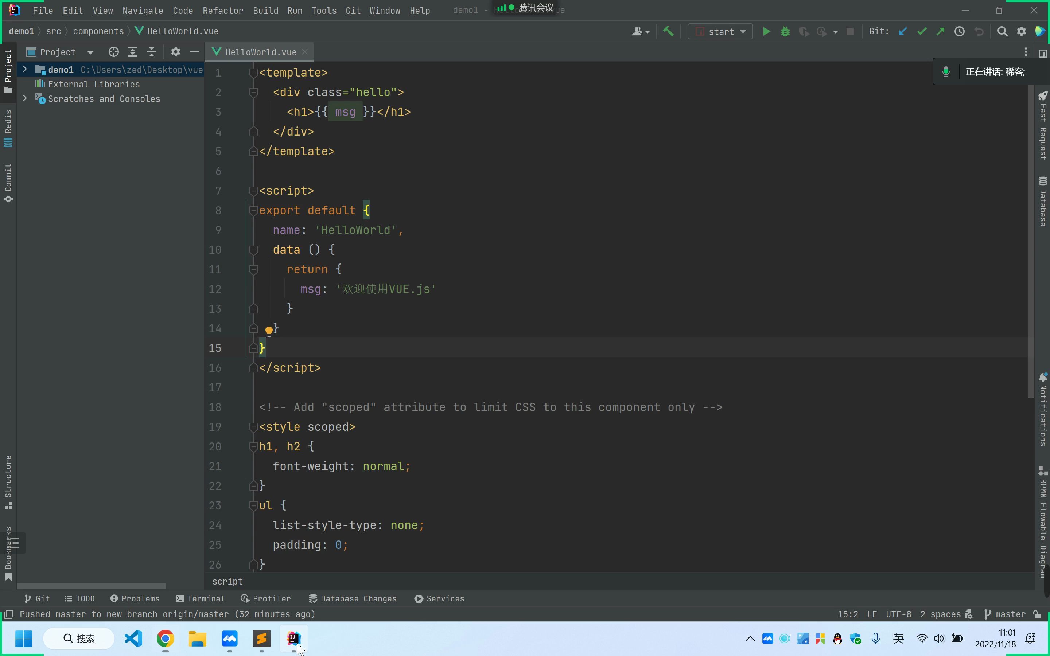Collapse the export default fold on line 8
Screen dimensions: 1050x656
click(x=254, y=210)
